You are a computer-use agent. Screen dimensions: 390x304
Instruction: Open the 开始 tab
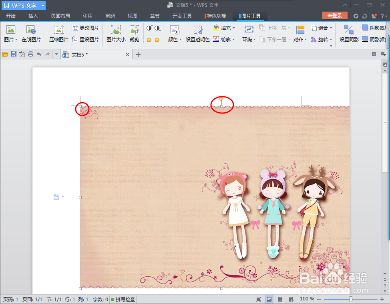[x=11, y=16]
